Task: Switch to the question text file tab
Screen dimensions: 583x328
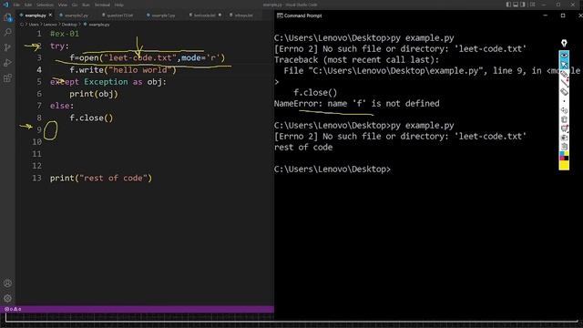Action: (x=119, y=15)
